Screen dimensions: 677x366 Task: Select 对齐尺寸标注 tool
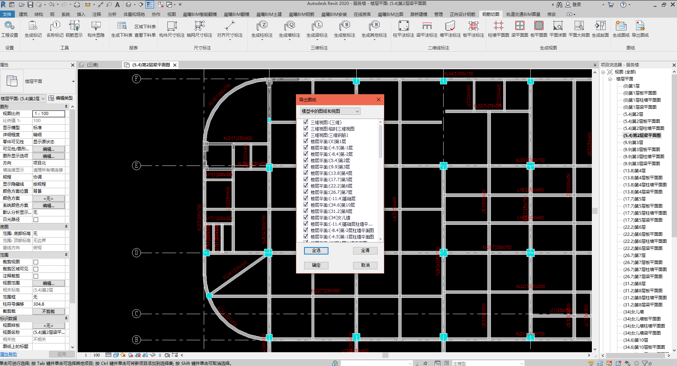230,29
